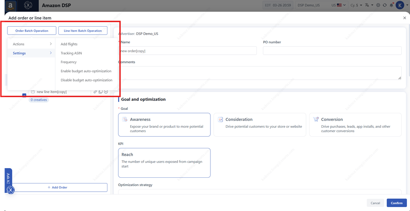Open the DSP Demo_US account dropdown
Screen dimensions: 410x211
point(321,5)
